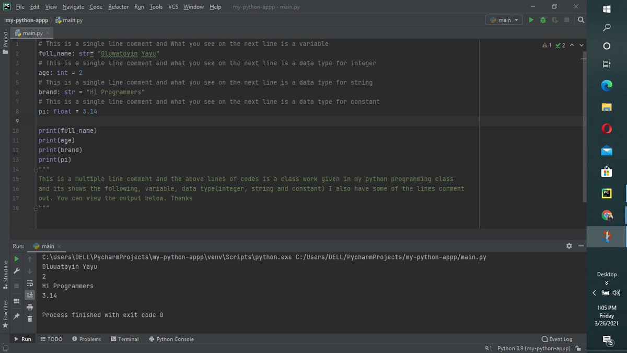The image size is (627, 353).
Task: Open the VCS menu
Action: 173,7
